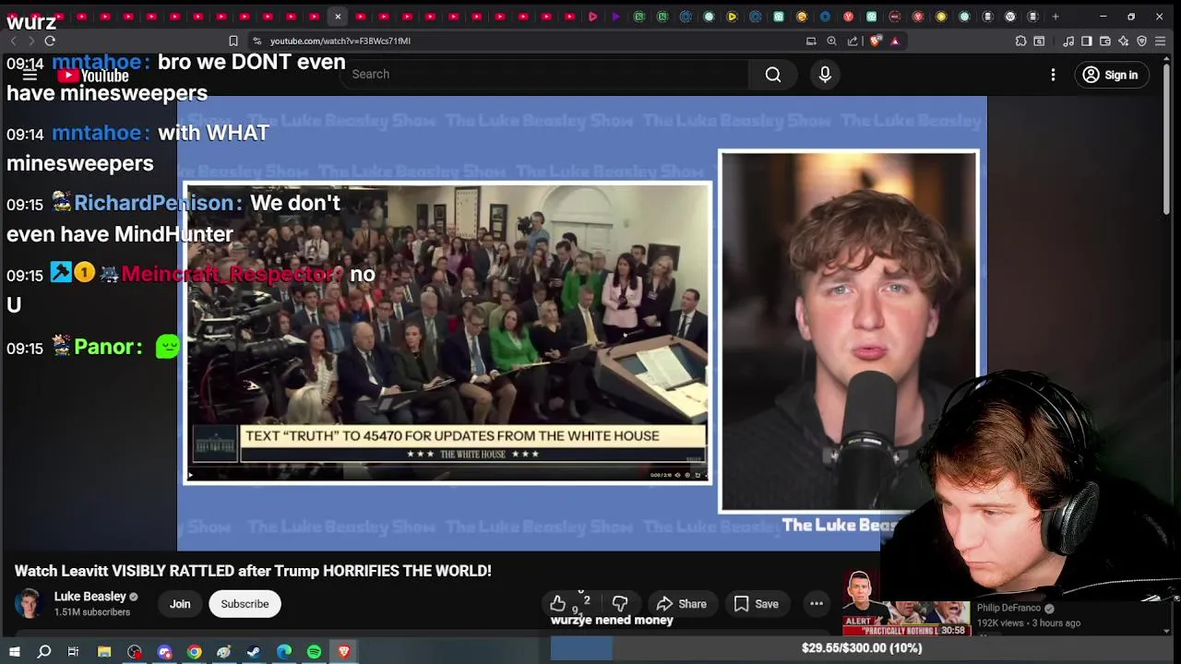Open the Brave Wallet icon
This screenshot has height=664, width=1181.
pos(1105,41)
